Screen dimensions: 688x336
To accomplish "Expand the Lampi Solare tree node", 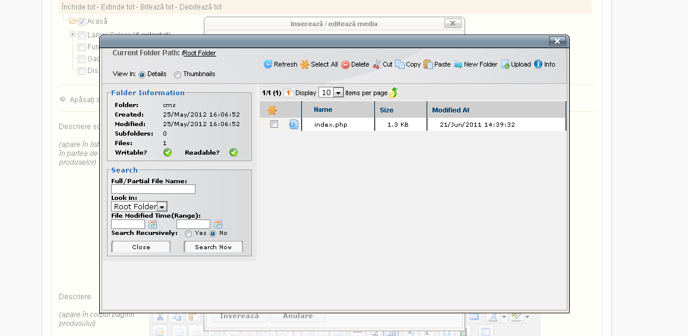I will pyautogui.click(x=73, y=34).
